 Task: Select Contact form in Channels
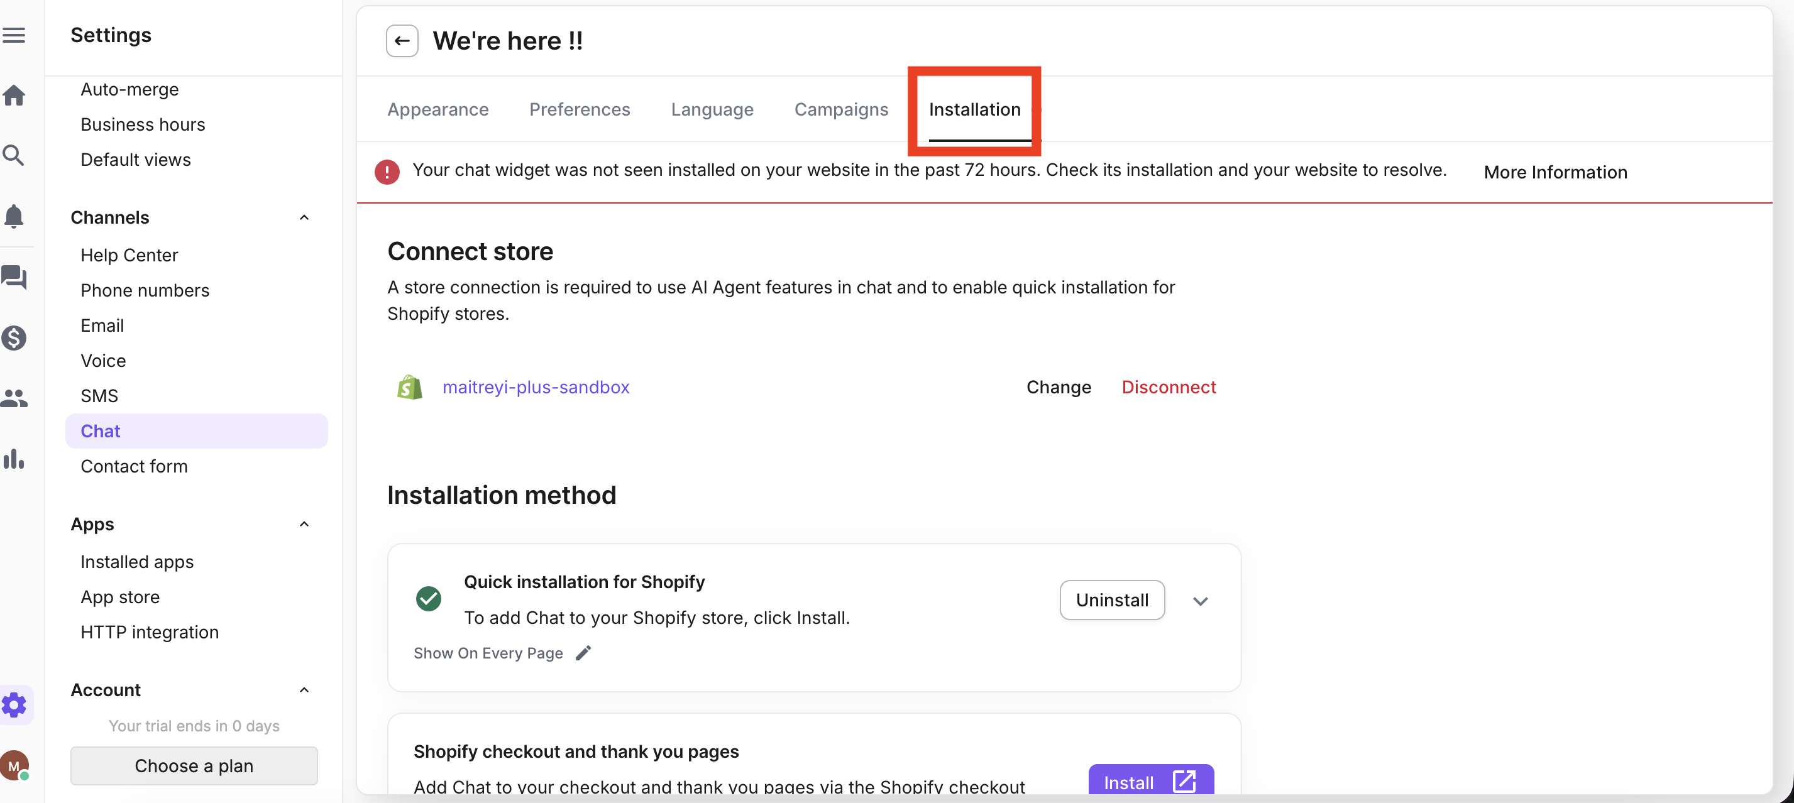click(134, 466)
